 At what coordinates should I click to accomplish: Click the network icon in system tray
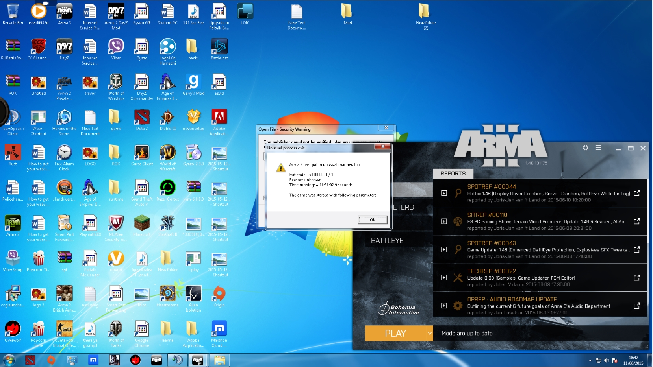(x=599, y=360)
